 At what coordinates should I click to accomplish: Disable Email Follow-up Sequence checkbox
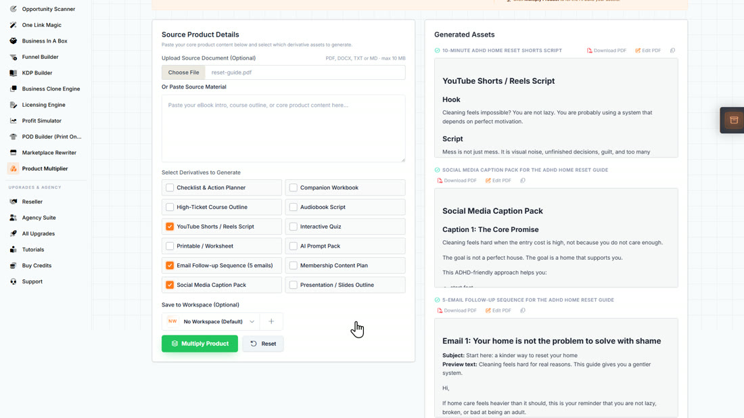tap(170, 265)
